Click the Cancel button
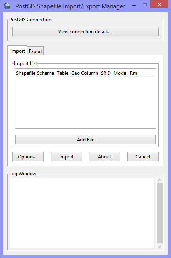Image resolution: width=171 pixels, height=258 pixels. tap(143, 156)
